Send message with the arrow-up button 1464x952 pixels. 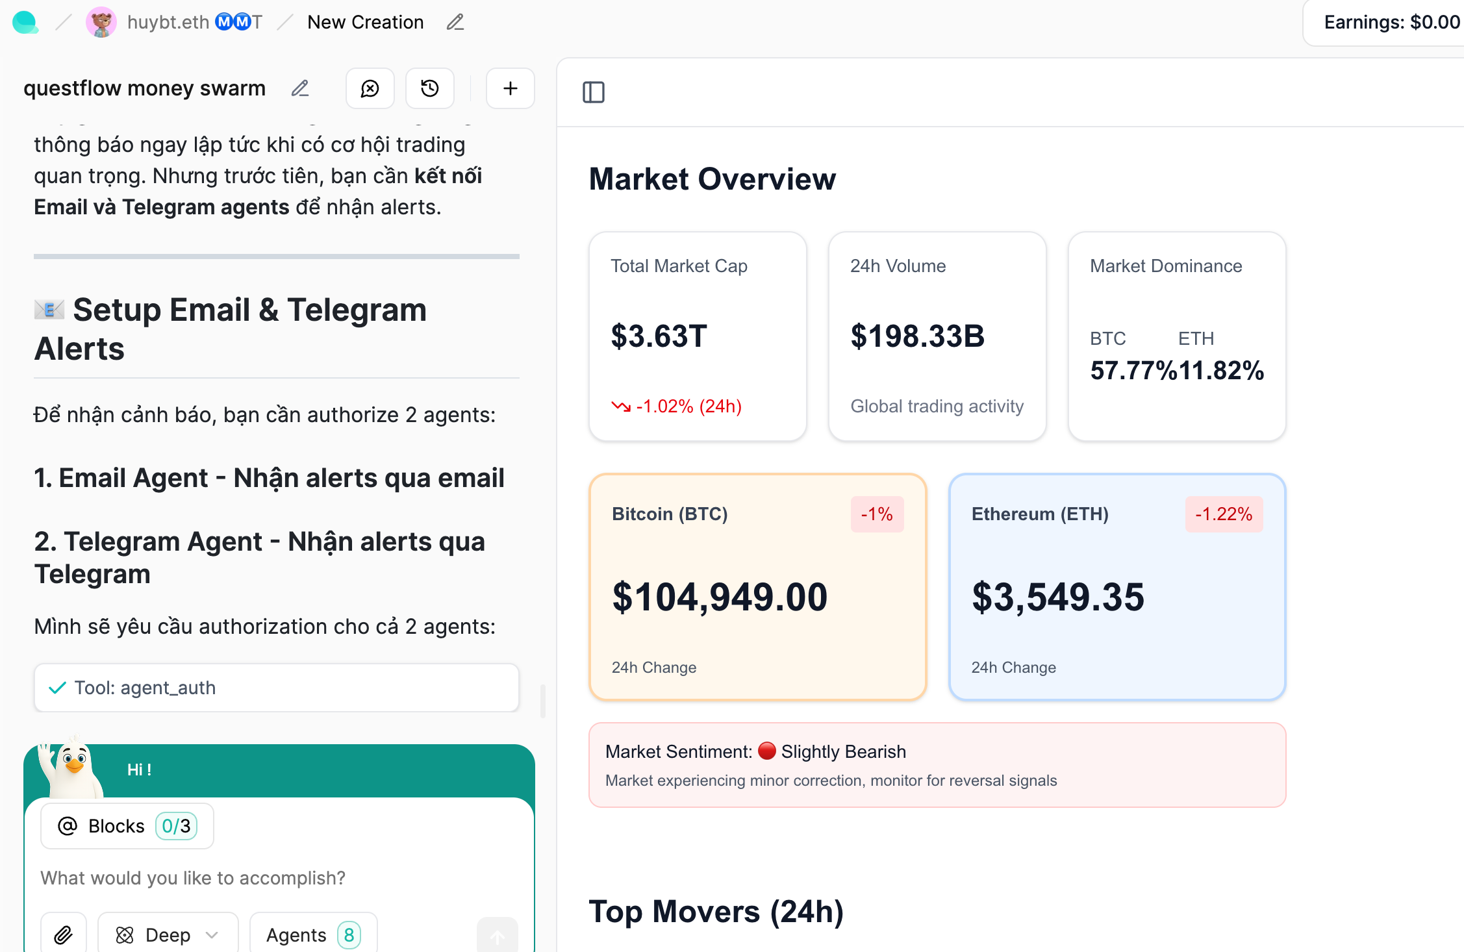click(498, 936)
